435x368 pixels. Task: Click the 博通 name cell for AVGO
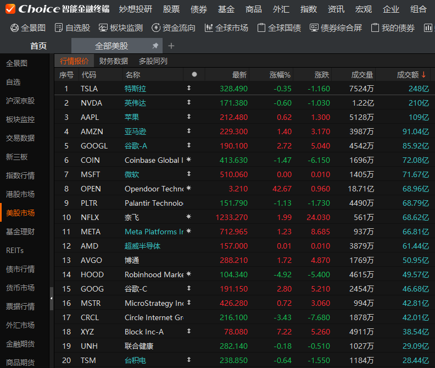132,260
